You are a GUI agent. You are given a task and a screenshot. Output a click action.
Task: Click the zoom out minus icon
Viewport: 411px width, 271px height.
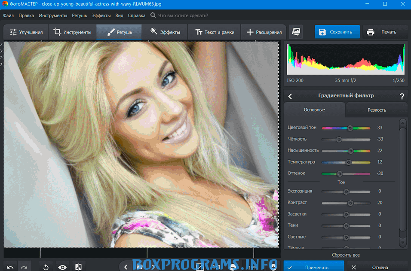point(233,267)
